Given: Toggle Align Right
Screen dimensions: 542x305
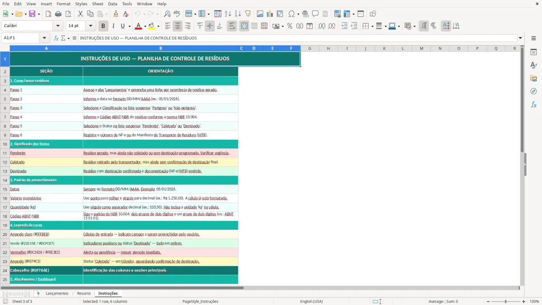Looking at the screenshot, I should tap(187, 26).
